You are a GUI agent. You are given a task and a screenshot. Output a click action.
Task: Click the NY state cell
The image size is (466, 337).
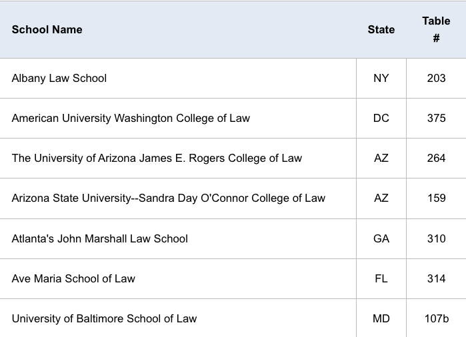click(381, 79)
